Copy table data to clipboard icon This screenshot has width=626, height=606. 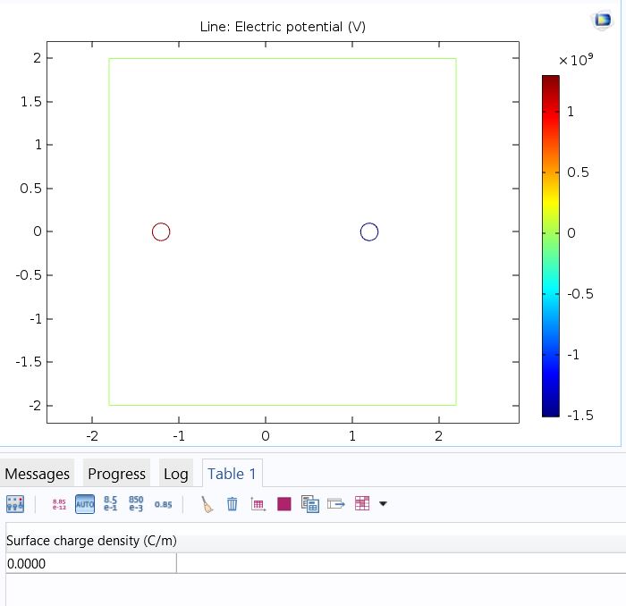pyautogui.click(x=310, y=504)
